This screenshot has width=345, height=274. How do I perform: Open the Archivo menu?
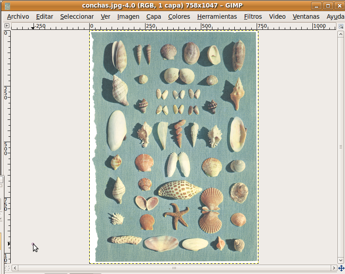[x=18, y=16]
